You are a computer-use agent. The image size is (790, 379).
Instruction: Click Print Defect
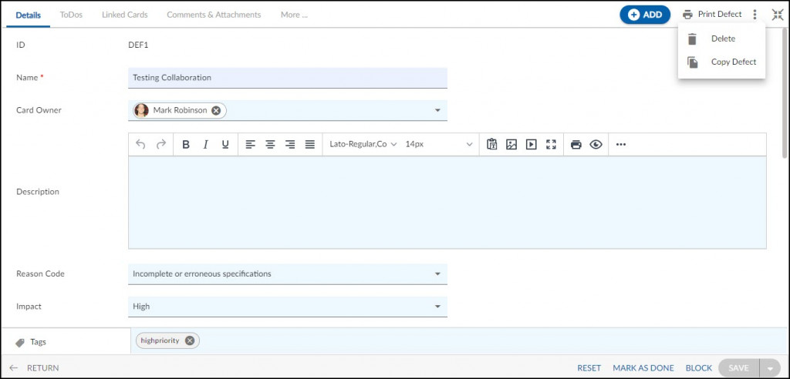(x=712, y=14)
